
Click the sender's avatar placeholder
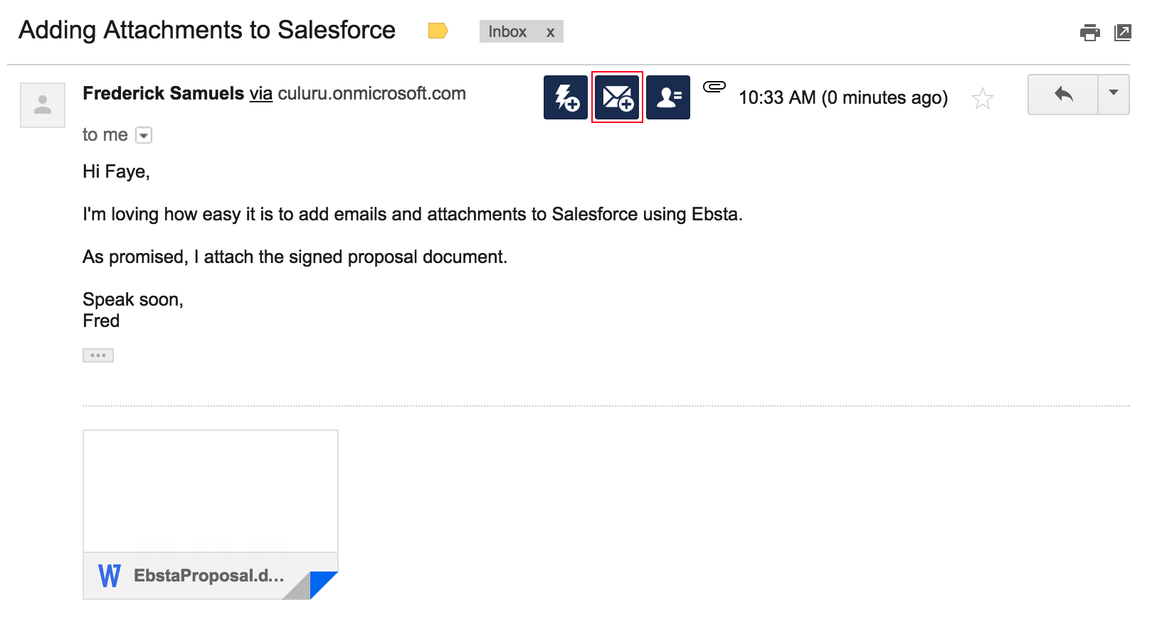coord(43,105)
